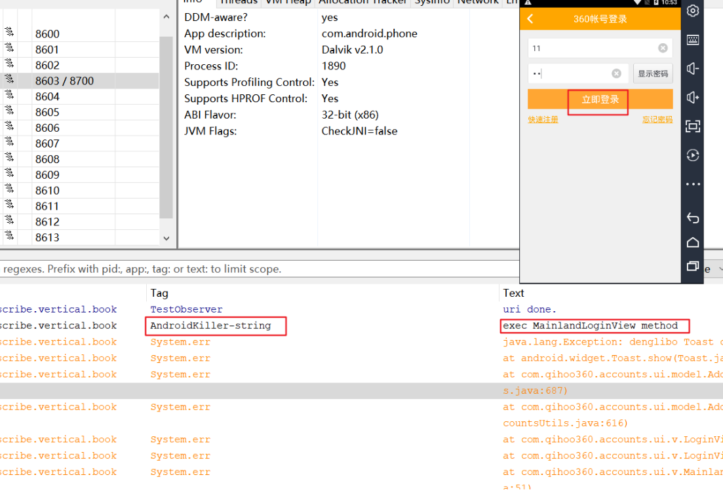This screenshot has height=492, width=723.
Task: Select process row 8603 / 8700
Action: (x=79, y=81)
